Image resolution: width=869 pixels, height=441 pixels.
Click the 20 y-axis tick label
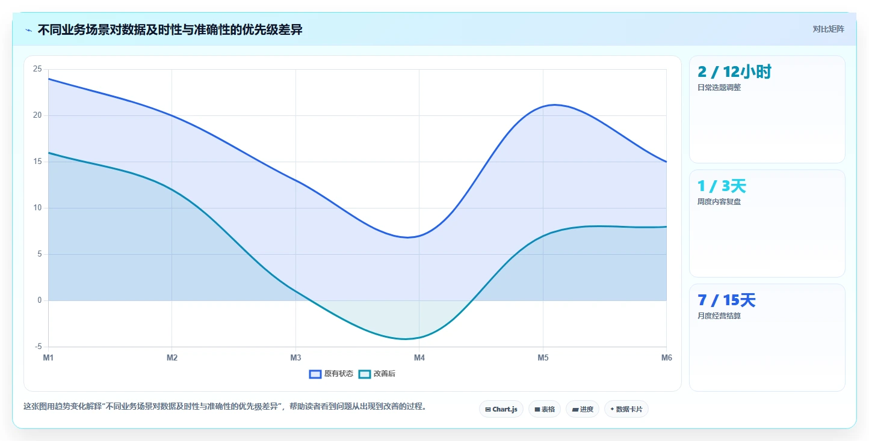[37, 115]
